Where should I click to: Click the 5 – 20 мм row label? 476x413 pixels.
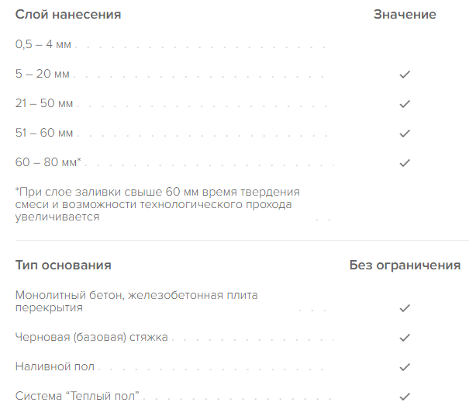pyautogui.click(x=42, y=74)
